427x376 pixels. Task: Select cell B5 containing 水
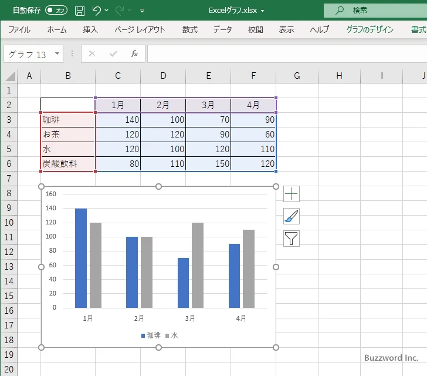coord(68,149)
